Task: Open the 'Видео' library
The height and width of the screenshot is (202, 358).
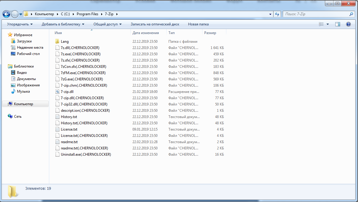Action: click(x=22, y=72)
